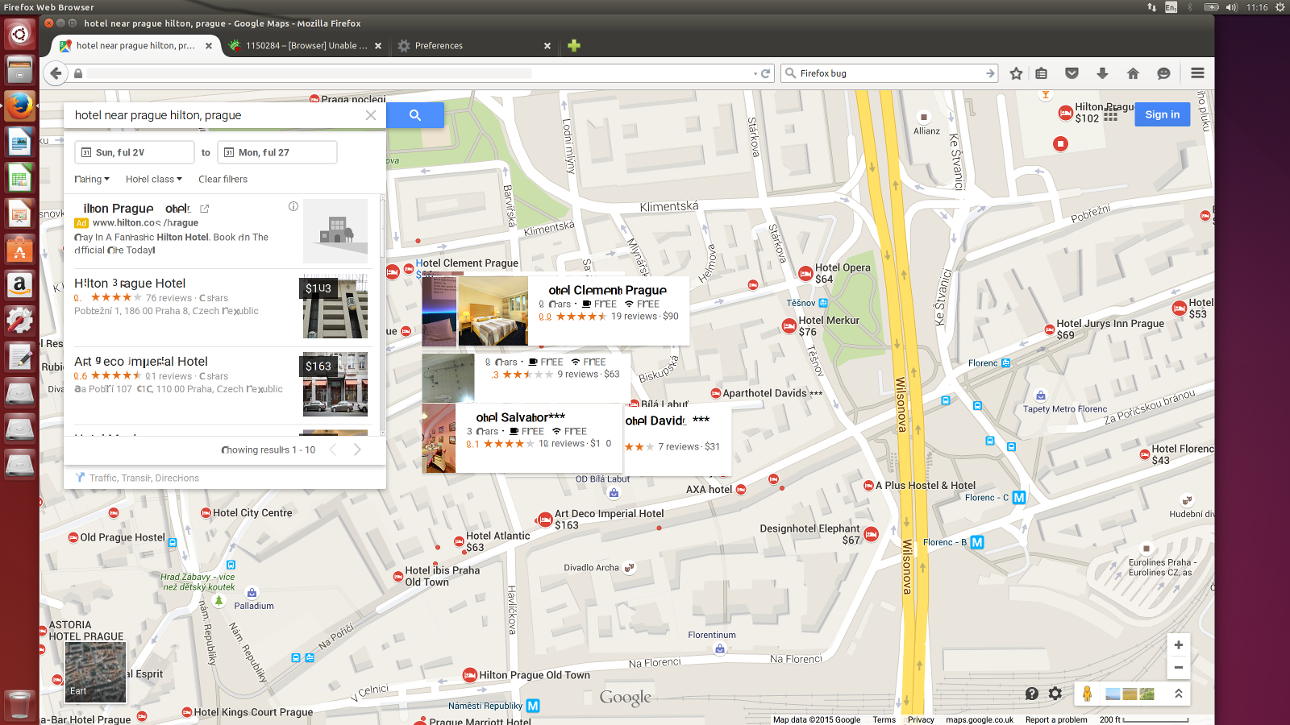Open the check-in date picker
This screenshot has height=725, width=1290.
tap(134, 152)
